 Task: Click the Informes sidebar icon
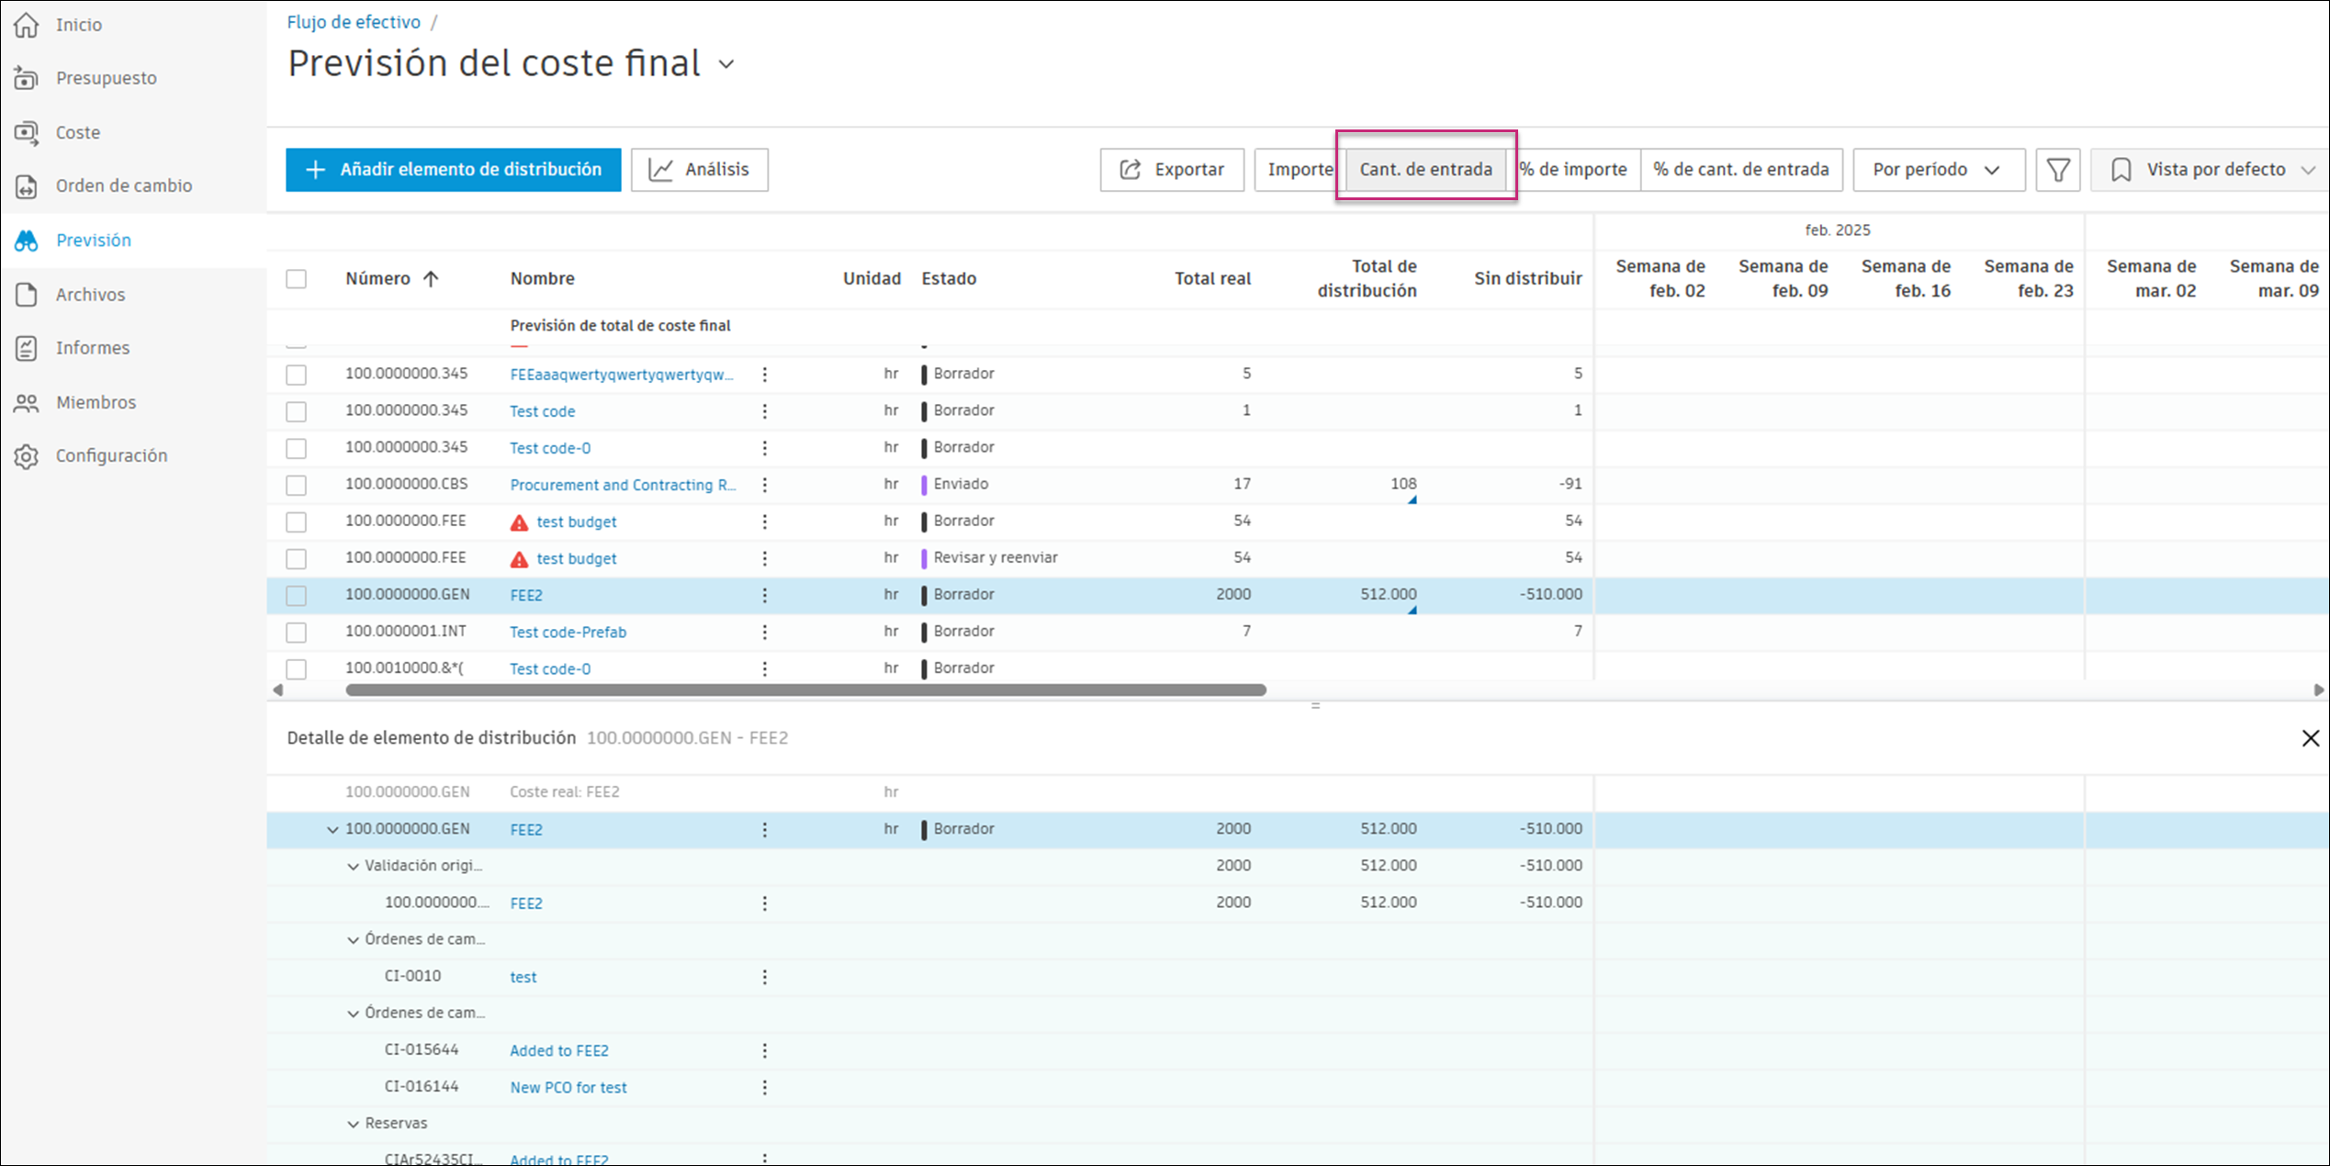[27, 348]
